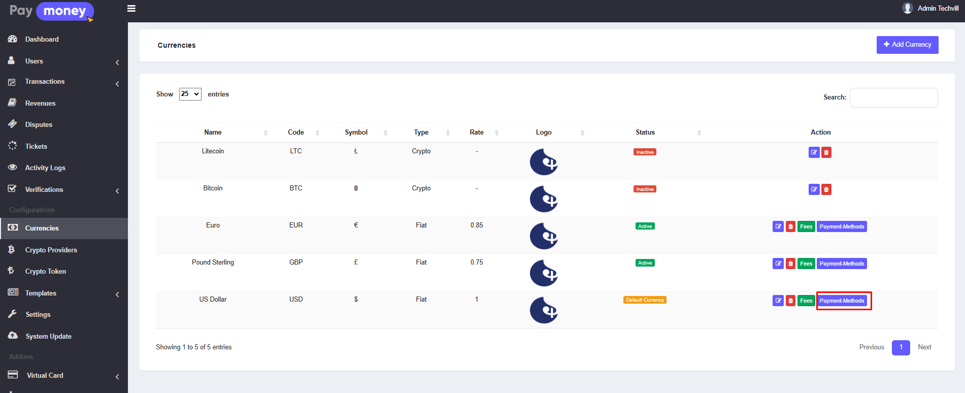Click the delete icon for Bitcoin row

(826, 189)
